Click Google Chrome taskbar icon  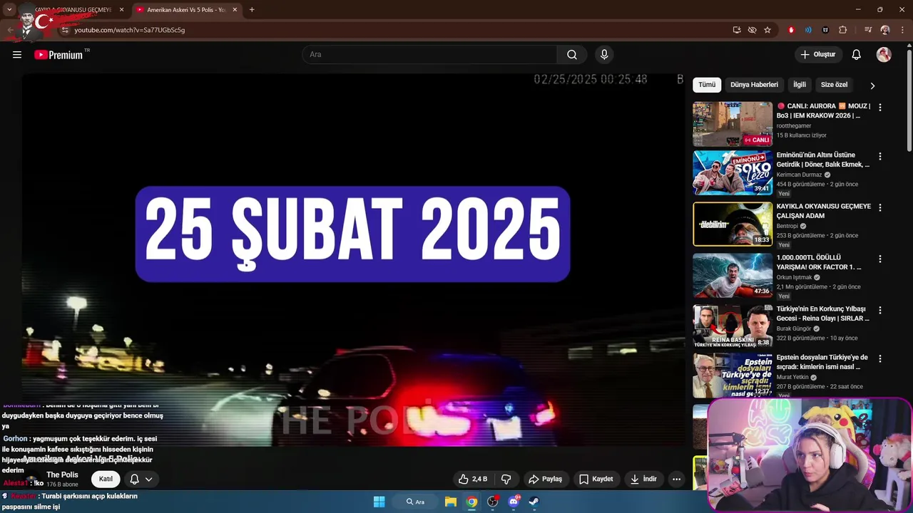[471, 502]
